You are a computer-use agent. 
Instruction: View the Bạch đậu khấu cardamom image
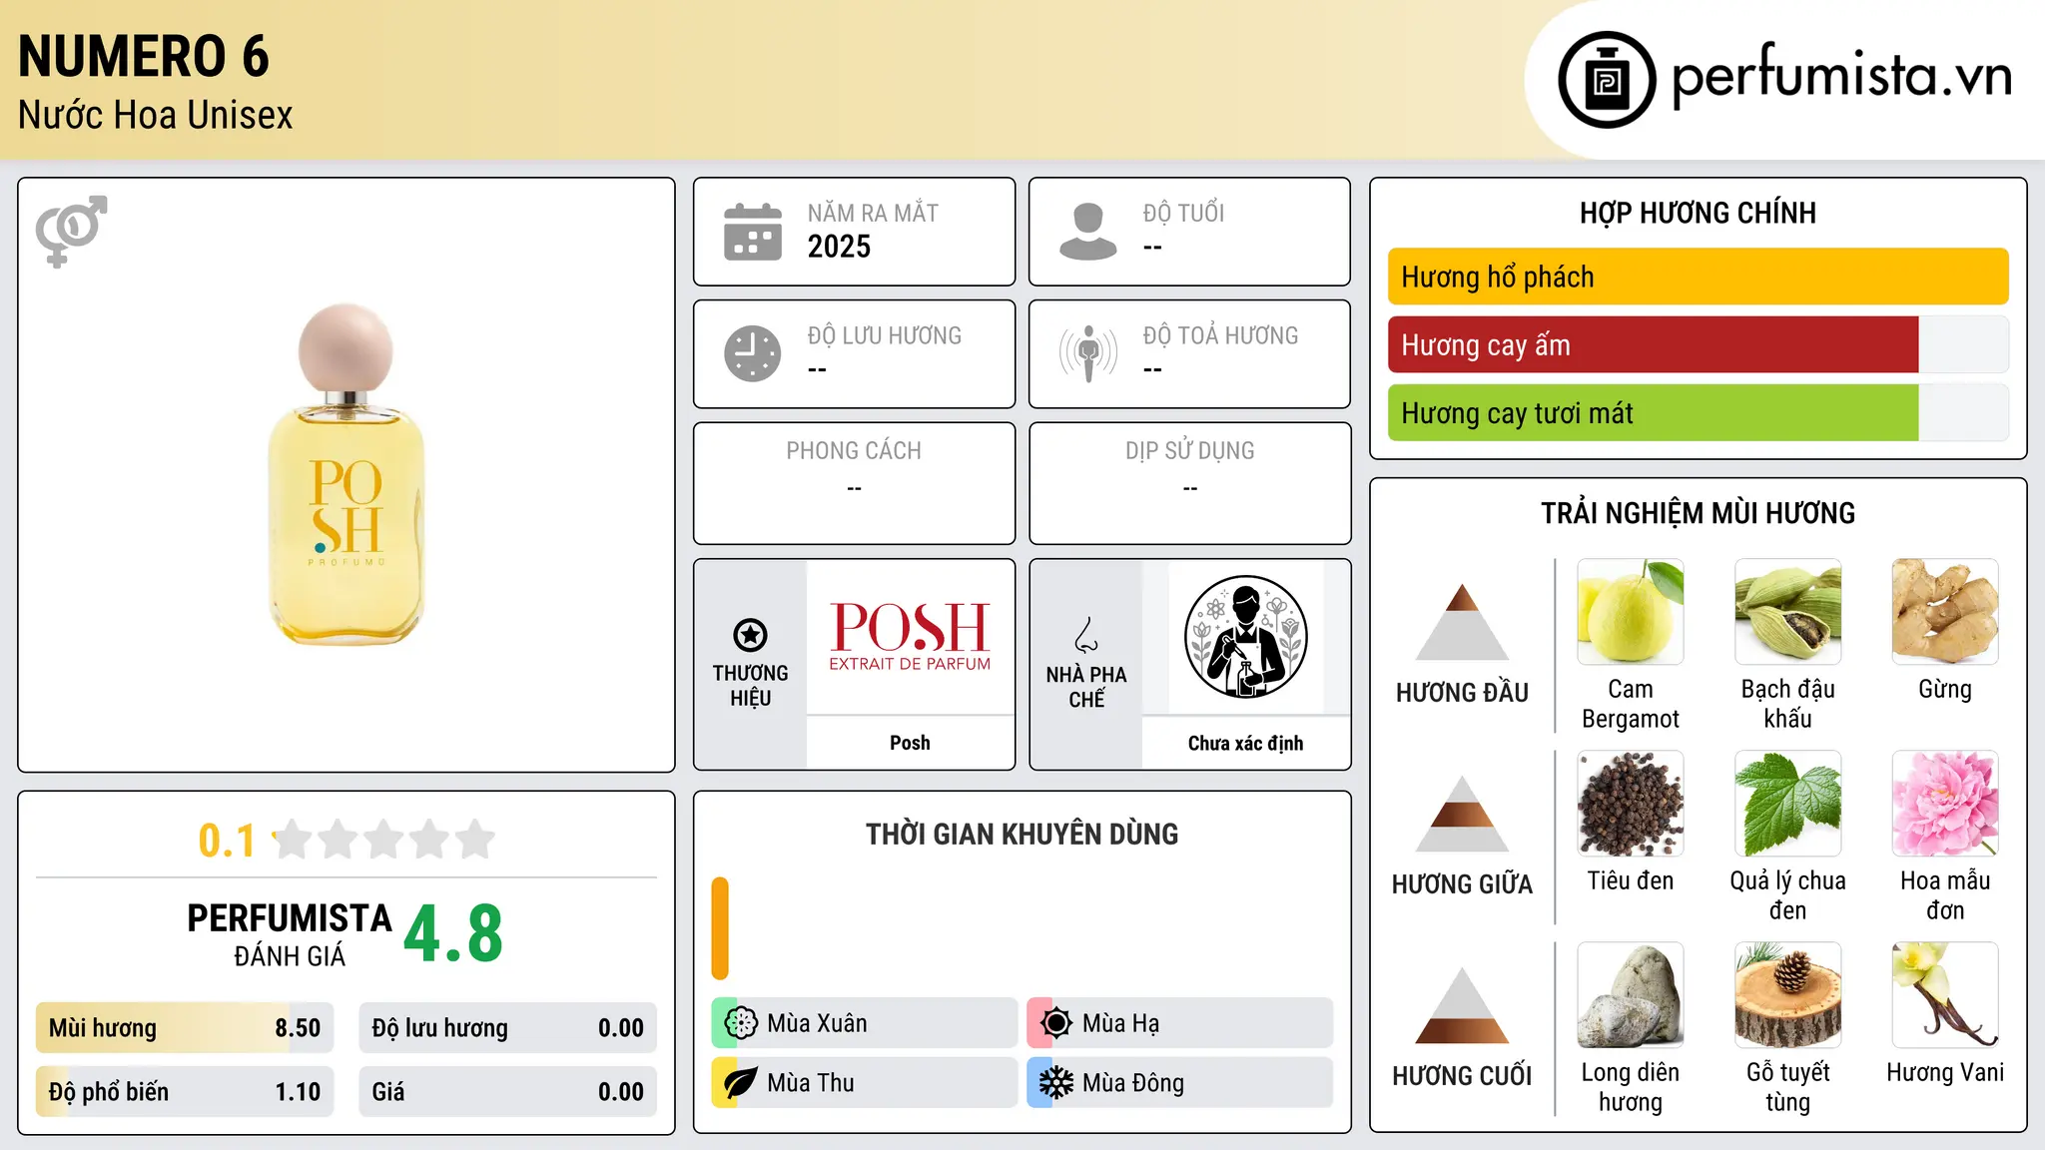tap(1788, 612)
